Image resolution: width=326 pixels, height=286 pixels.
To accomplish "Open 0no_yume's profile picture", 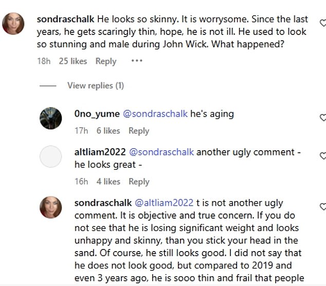I will pos(51,119).
